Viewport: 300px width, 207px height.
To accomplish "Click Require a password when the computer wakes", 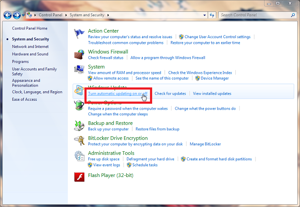I will [x=128, y=108].
